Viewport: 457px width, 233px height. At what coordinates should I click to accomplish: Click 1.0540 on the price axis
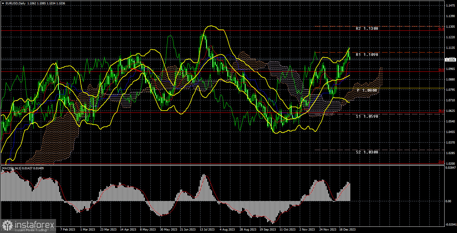[450, 121]
